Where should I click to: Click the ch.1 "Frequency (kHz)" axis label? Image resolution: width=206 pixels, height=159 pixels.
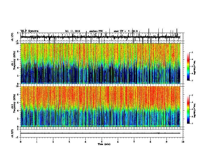point(14,61)
